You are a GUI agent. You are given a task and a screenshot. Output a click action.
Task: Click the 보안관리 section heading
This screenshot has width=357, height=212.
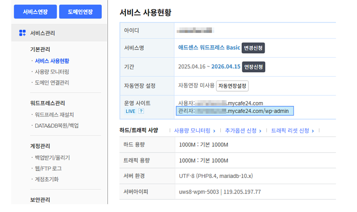point(40,199)
